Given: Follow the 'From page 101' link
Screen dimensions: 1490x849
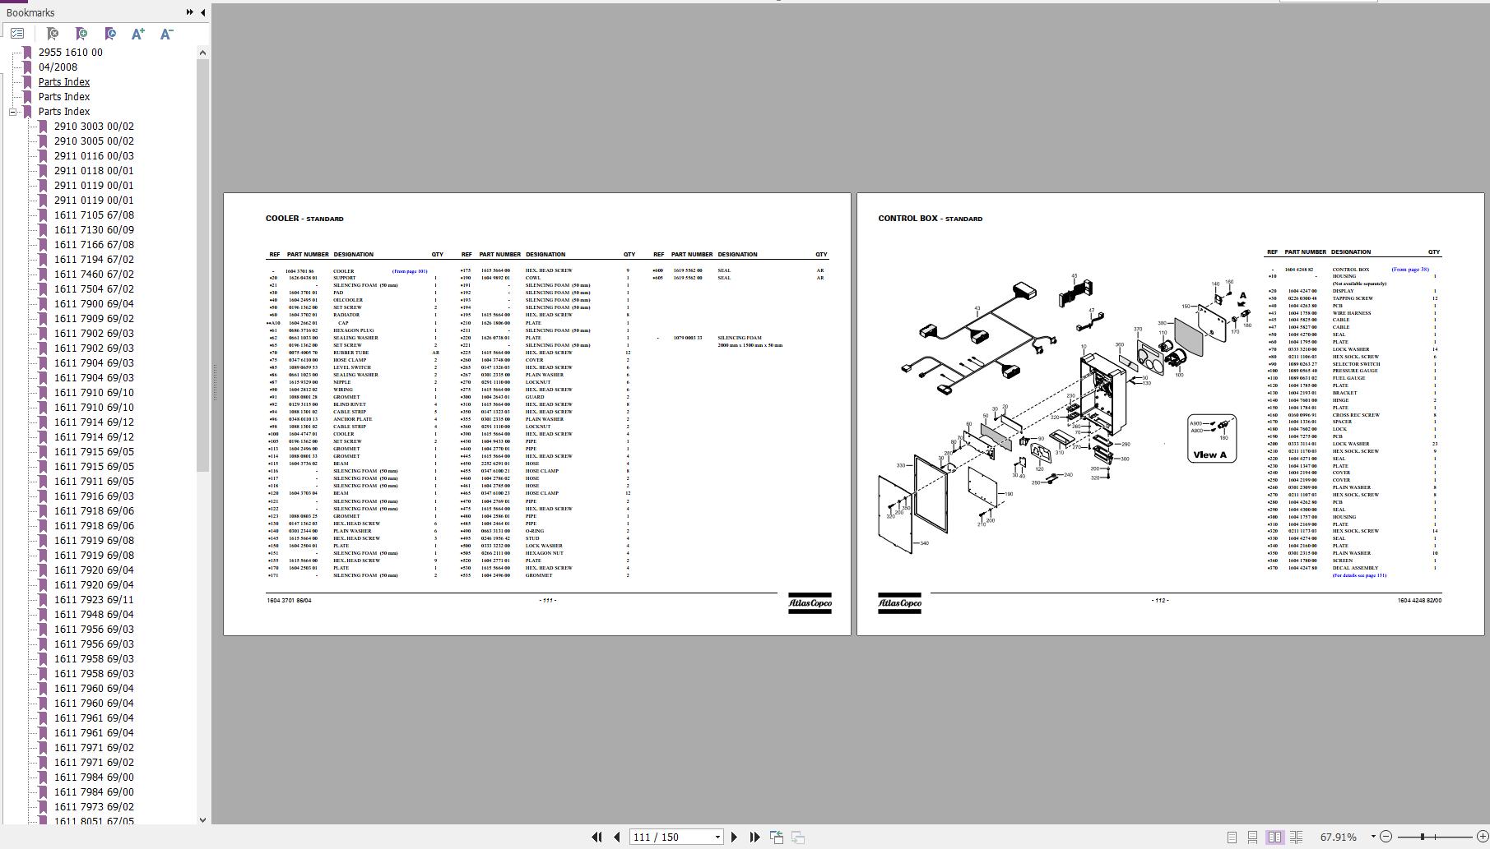Looking at the screenshot, I should [410, 270].
